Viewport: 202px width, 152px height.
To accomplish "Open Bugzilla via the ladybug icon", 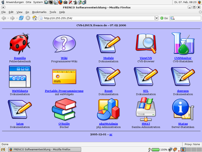I will (x=20, y=43).
